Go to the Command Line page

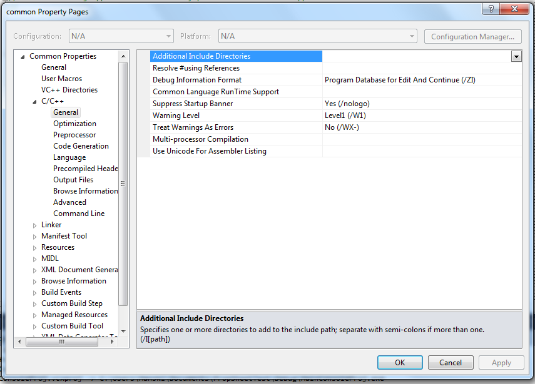(x=79, y=214)
